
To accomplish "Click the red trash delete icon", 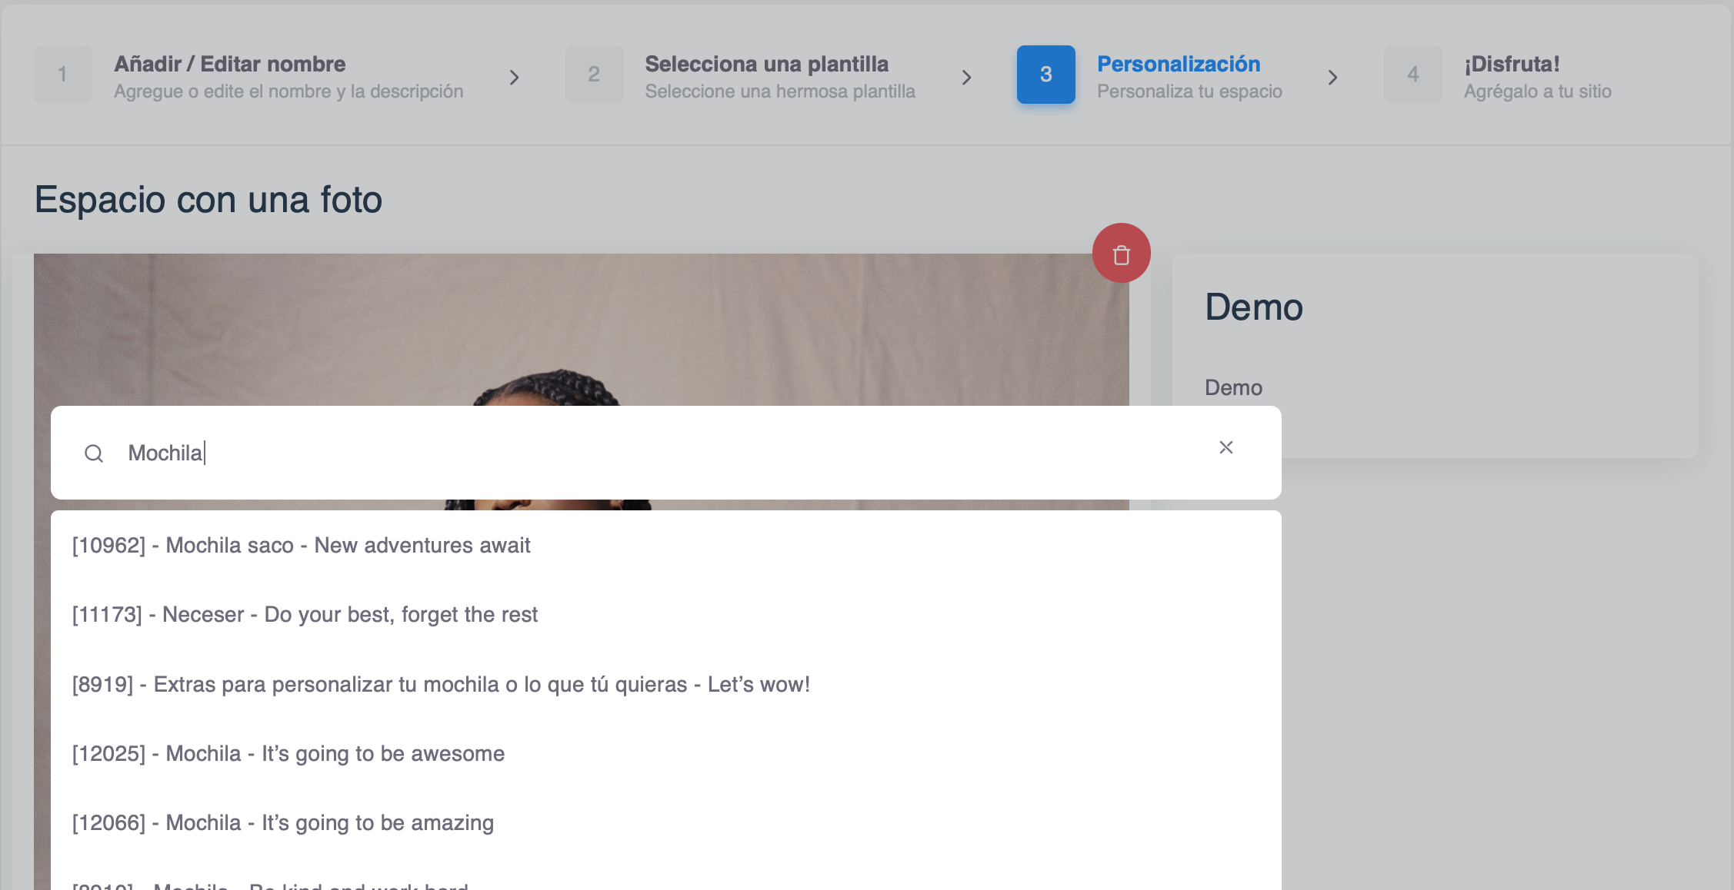I will pyautogui.click(x=1121, y=254).
